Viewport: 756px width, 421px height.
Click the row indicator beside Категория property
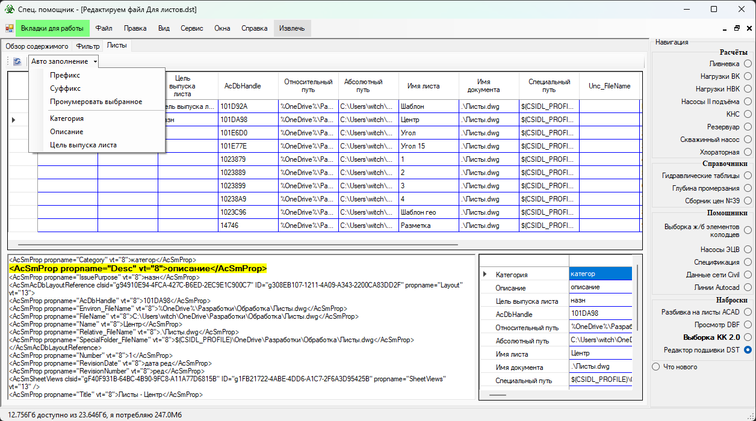[485, 274]
